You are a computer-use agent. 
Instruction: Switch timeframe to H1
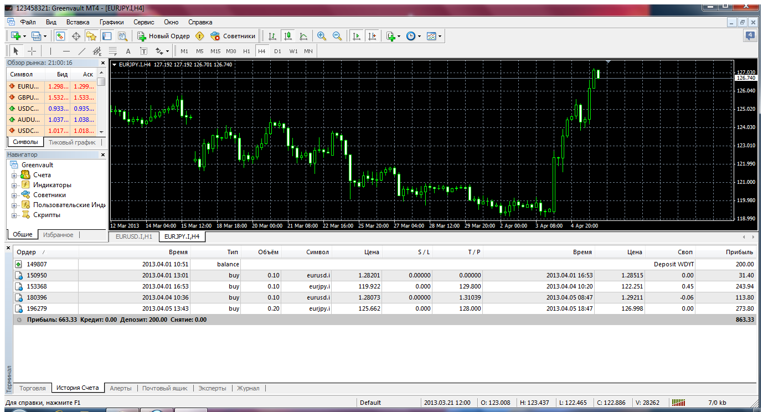[x=246, y=51]
